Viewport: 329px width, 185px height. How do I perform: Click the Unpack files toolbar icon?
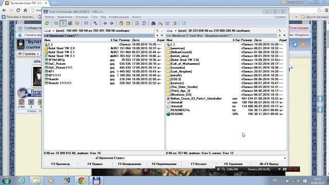[128, 23]
